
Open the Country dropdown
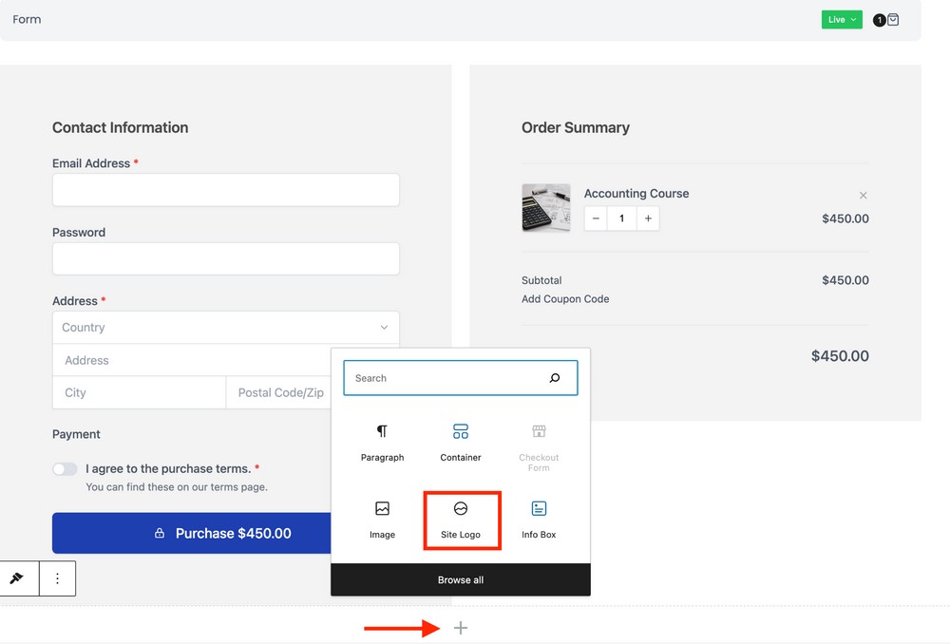point(226,328)
